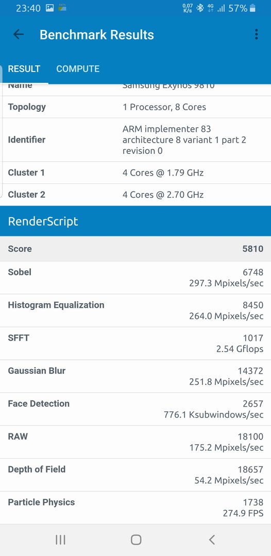The image size is (271, 556).
Task: Tap the Sobel benchmark row
Action: coord(135,277)
